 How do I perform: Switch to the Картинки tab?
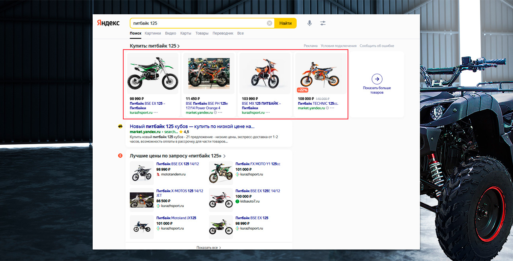[x=153, y=33]
